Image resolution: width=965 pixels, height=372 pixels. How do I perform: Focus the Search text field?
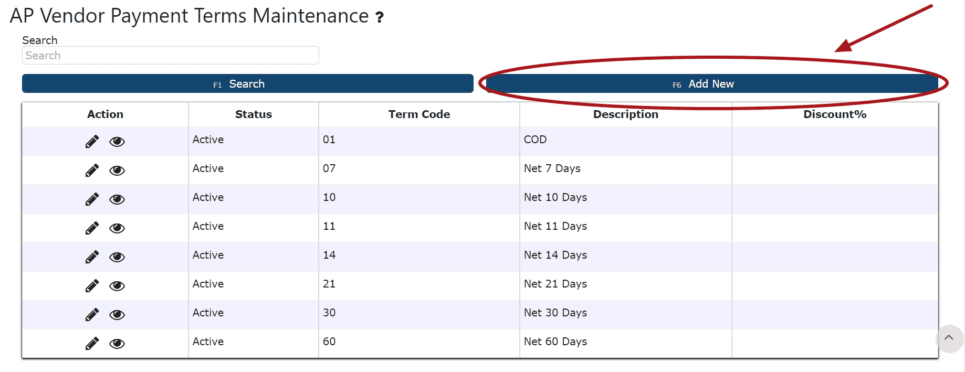click(x=170, y=56)
